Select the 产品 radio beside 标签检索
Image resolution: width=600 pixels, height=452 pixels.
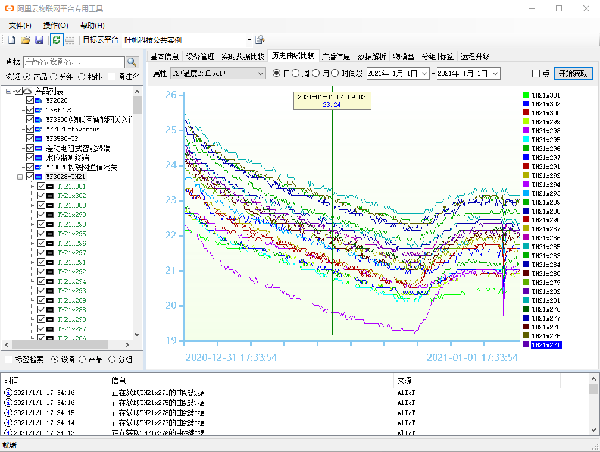tap(82, 359)
